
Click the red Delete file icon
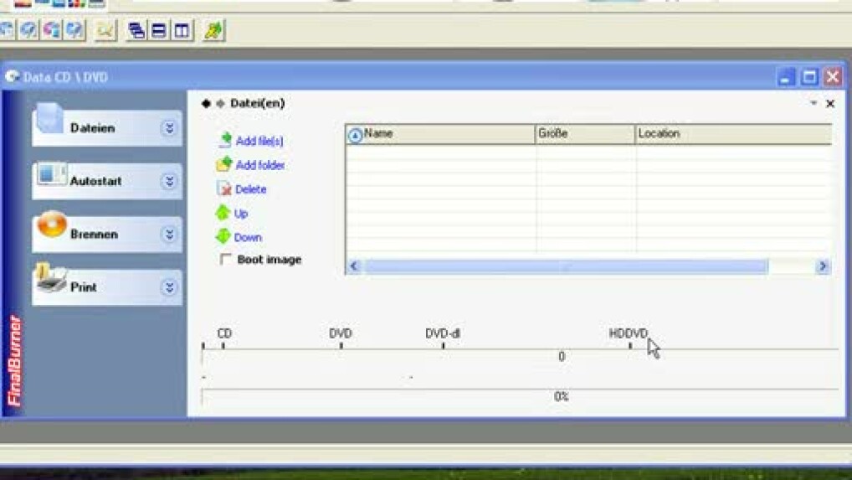tap(223, 189)
